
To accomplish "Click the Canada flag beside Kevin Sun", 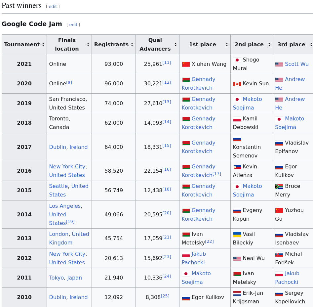I will [237, 84].
